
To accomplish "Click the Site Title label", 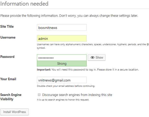I will (x=7, y=27).
